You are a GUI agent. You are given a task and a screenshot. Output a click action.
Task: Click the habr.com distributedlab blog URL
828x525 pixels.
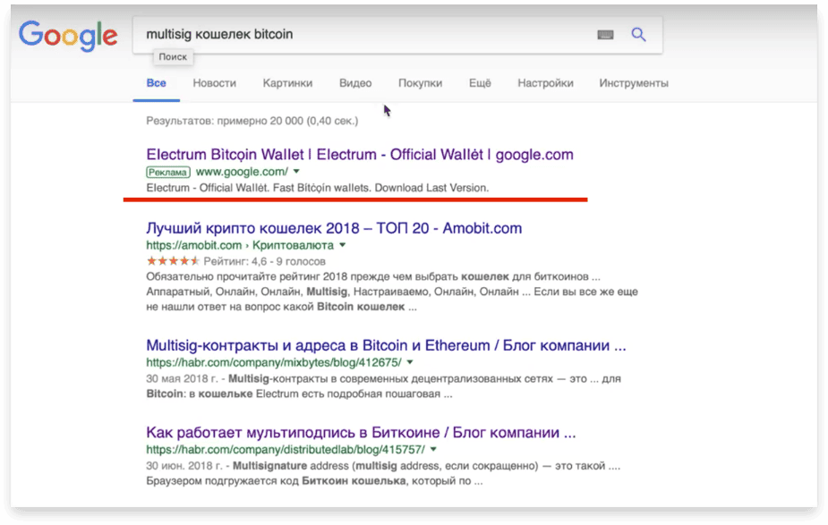pos(286,450)
